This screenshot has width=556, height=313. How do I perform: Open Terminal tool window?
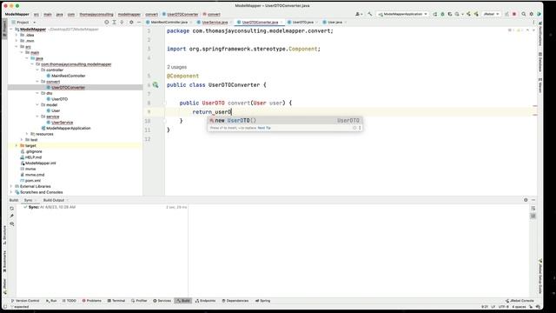tap(116, 301)
